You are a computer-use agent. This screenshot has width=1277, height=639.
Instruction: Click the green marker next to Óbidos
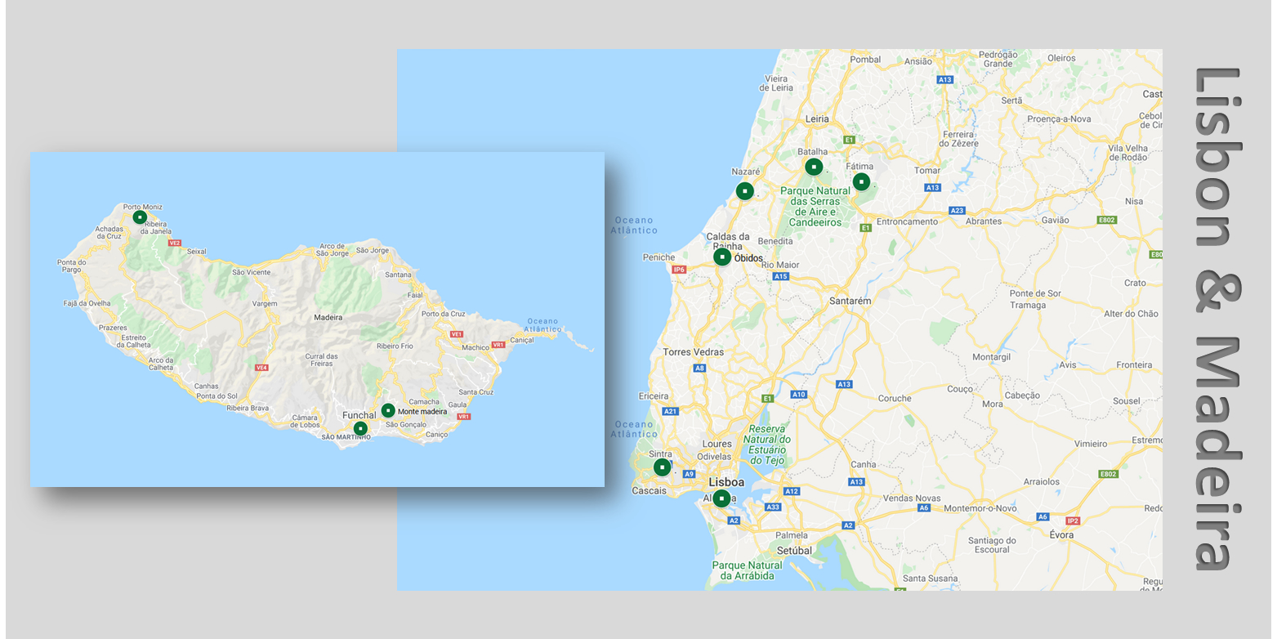point(722,257)
